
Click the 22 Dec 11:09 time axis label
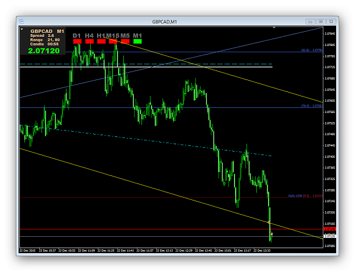86,250
